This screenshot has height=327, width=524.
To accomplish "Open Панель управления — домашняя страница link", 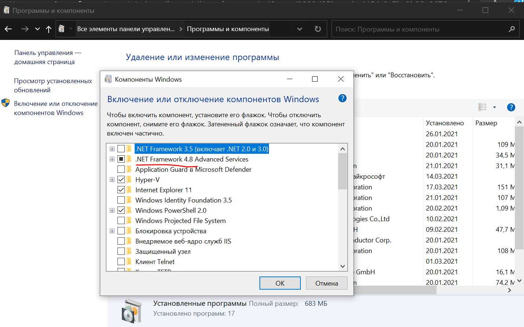I will point(48,57).
